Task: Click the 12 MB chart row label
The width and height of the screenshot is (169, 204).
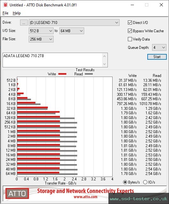Action: point(11,150)
